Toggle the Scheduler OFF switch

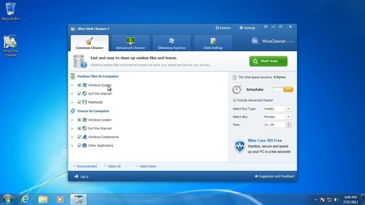[282, 89]
